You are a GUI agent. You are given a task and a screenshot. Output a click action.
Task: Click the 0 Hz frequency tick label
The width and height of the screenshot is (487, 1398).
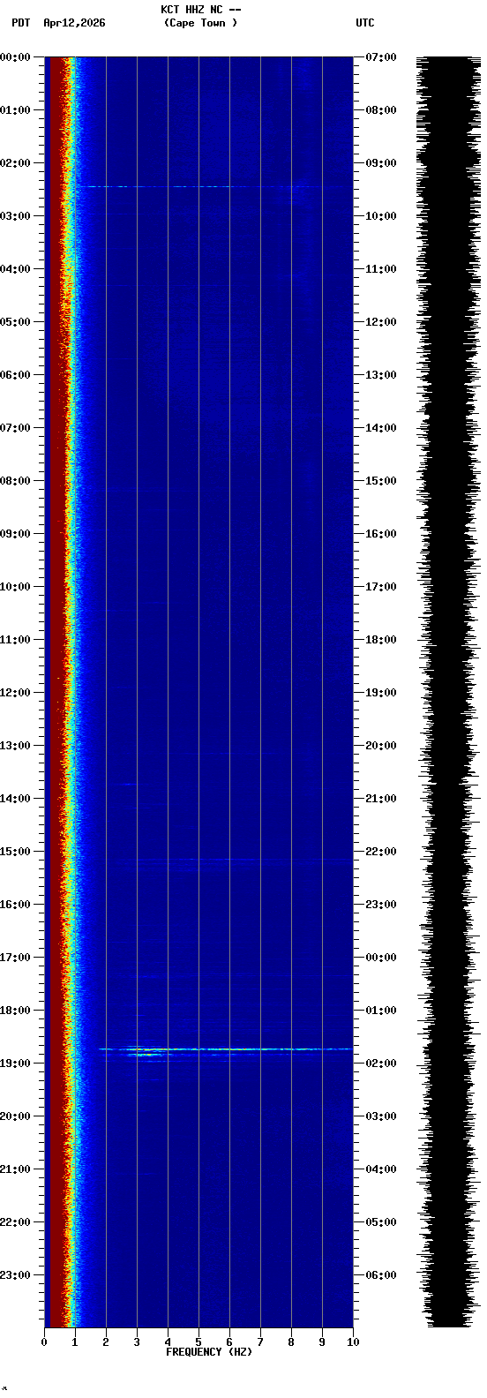[x=44, y=1342]
